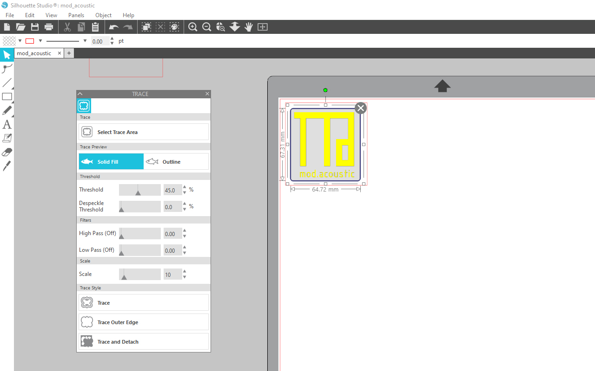This screenshot has width=595, height=371.
Task: Copy selection with the copy icon
Action: click(x=81, y=27)
